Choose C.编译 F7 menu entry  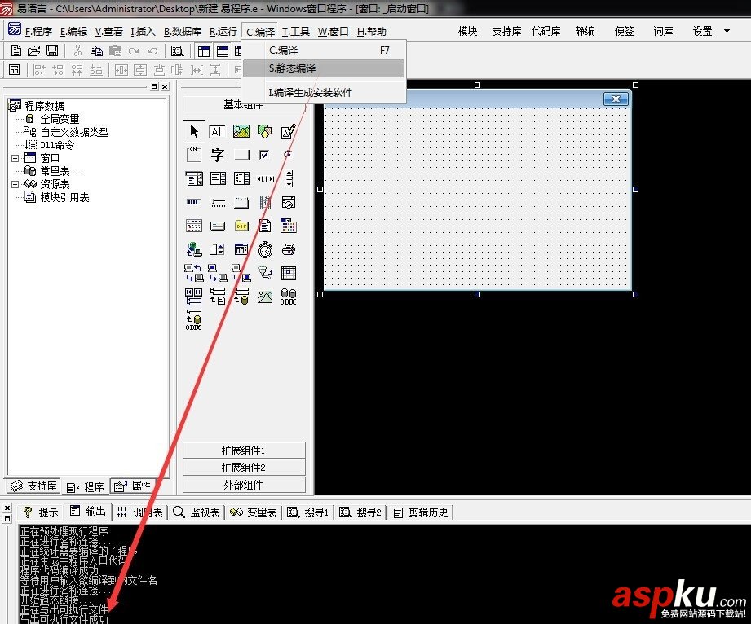pos(324,51)
